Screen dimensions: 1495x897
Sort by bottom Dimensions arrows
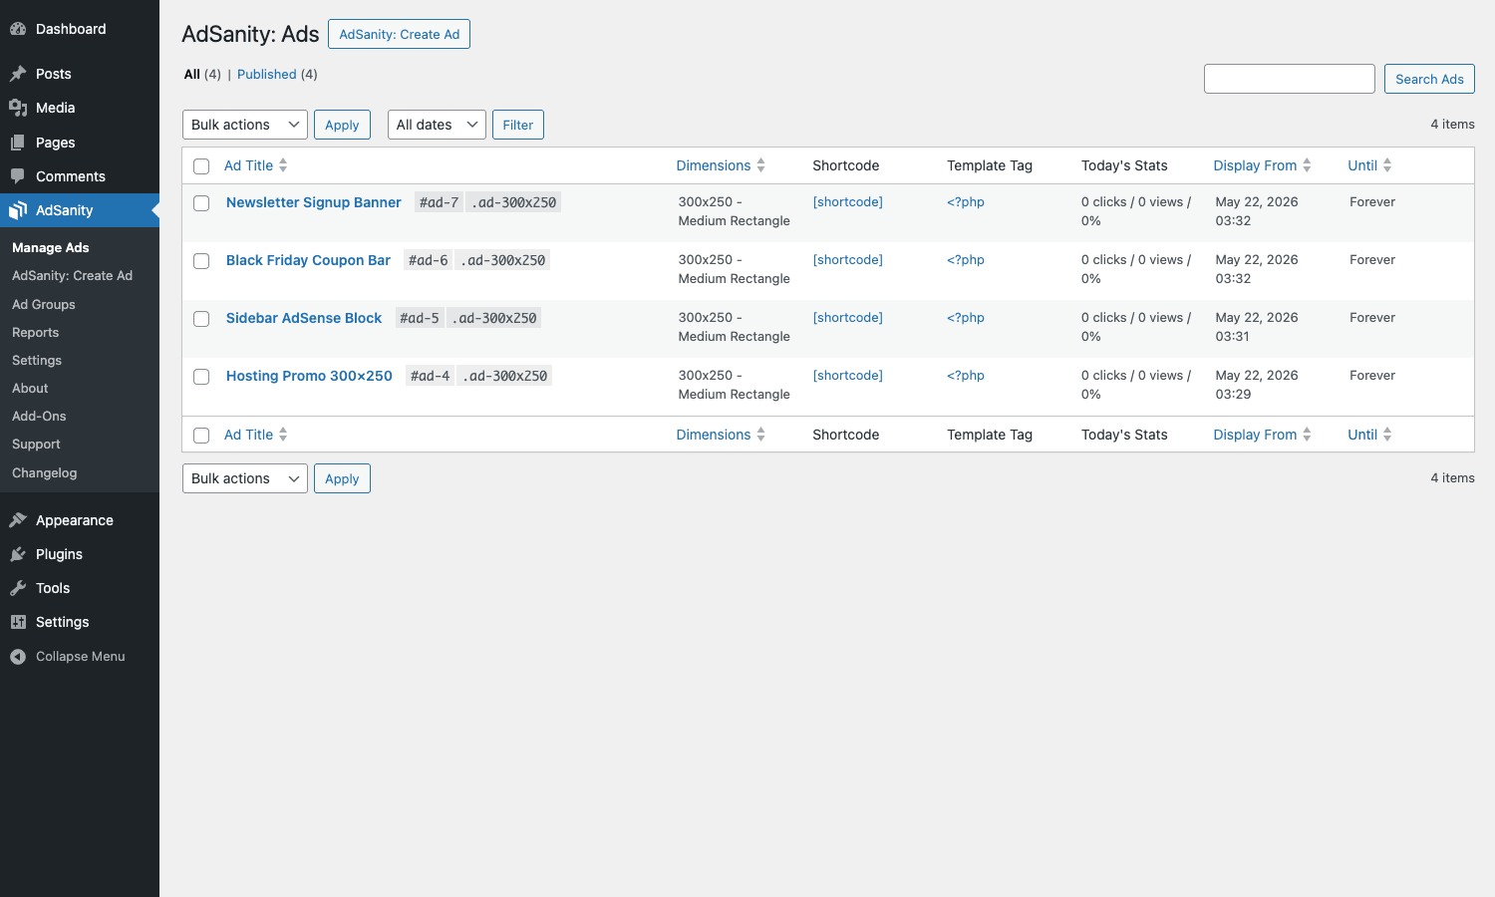tap(760, 435)
